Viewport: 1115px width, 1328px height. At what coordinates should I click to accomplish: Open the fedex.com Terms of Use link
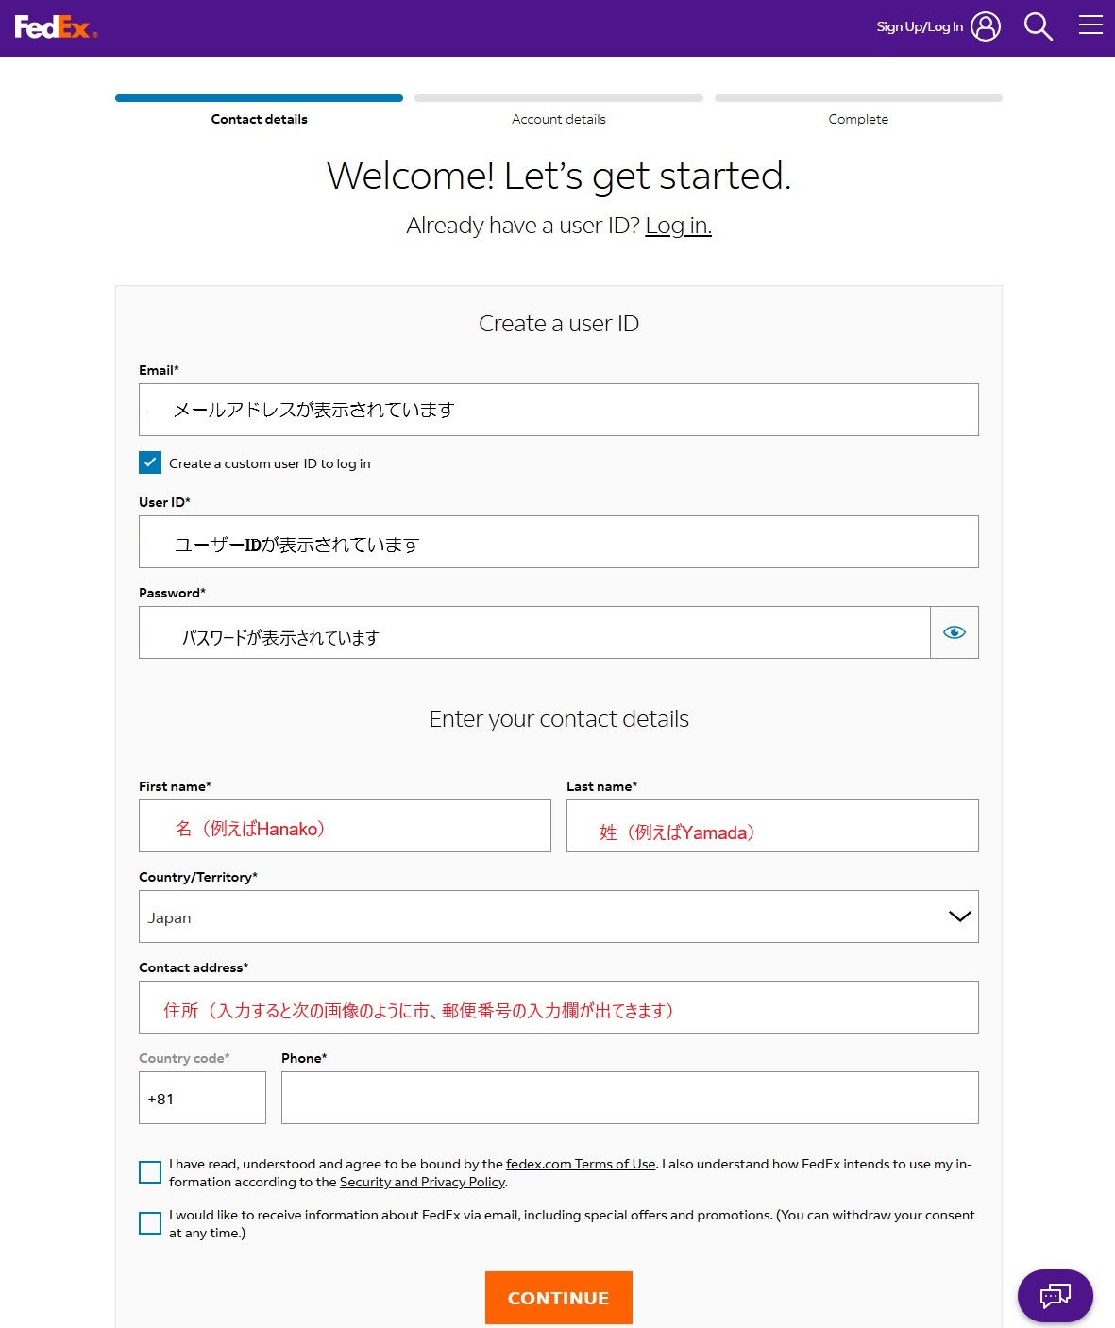tap(581, 1164)
